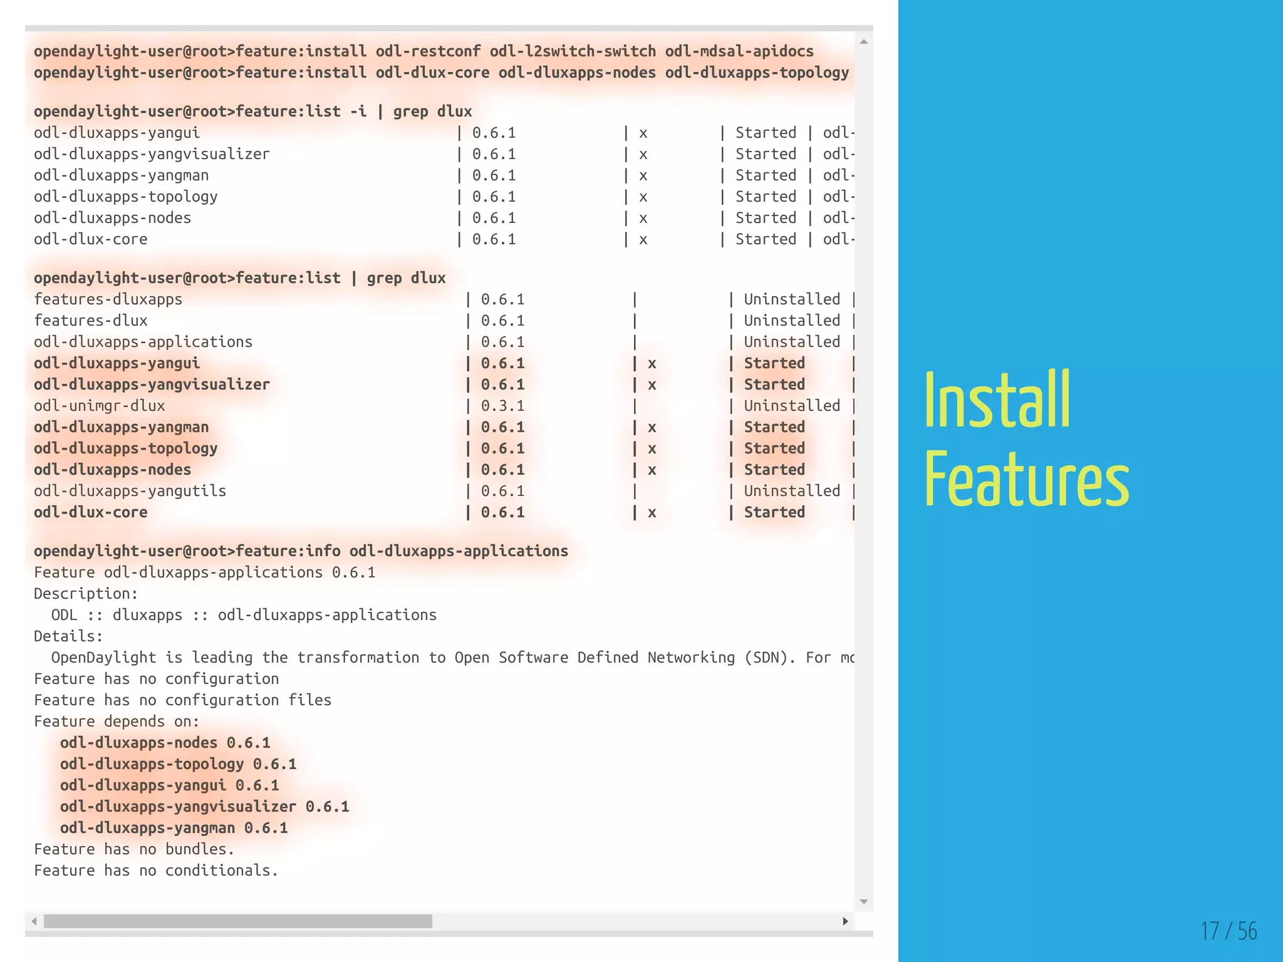Click 'Feature has no configuration files' line

pyautogui.click(x=182, y=700)
